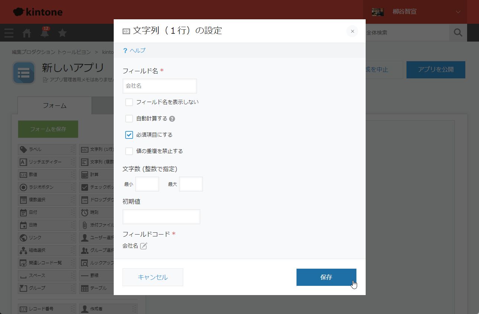
Task: Click the search magnifier icon
Action: (x=458, y=33)
